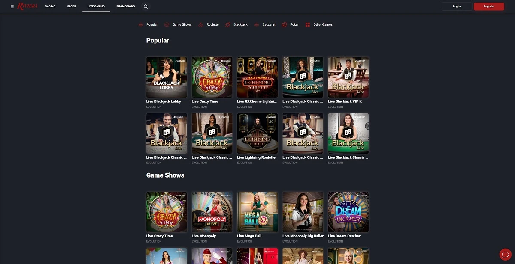The width and height of the screenshot is (515, 264).
Task: Click the Baccarat category icon
Action: click(257, 25)
